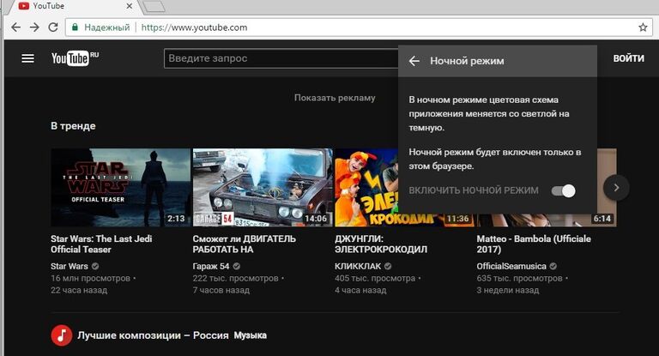
Task: Open the Star Wars Last Jedi teaser thumbnail
Action: (121, 188)
